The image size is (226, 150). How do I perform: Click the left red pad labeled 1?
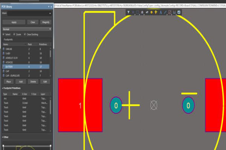point(80,105)
